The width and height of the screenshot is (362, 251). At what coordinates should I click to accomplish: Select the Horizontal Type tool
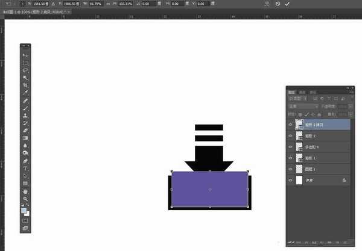click(25, 169)
